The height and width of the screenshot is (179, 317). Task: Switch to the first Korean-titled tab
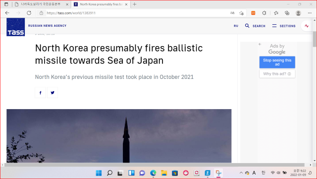(x=42, y=4)
